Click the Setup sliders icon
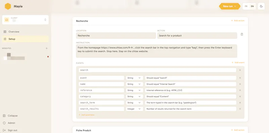Viewport: 269px width, 133px height. coord(5,39)
